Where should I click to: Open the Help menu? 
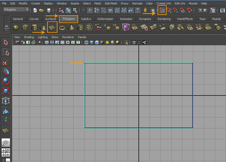204,3
